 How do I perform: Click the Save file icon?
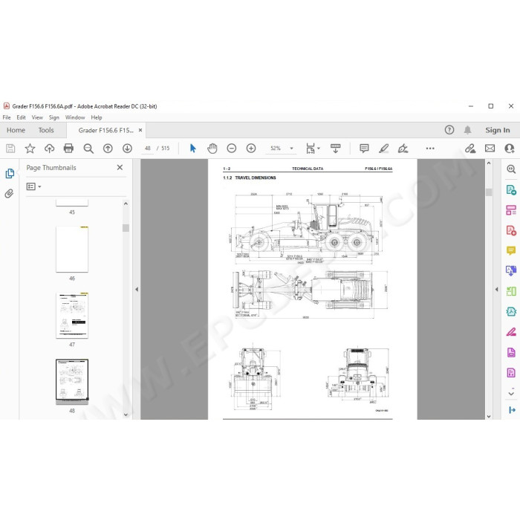pyautogui.click(x=10, y=149)
